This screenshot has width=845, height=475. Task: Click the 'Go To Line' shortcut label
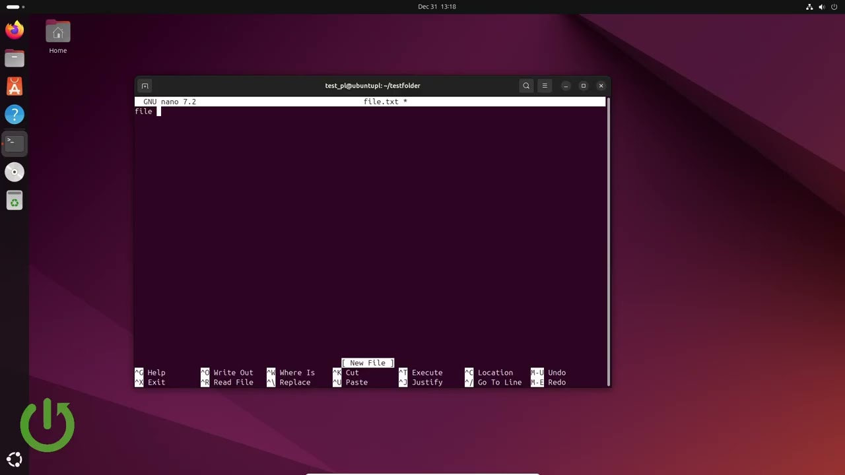tap(500, 383)
